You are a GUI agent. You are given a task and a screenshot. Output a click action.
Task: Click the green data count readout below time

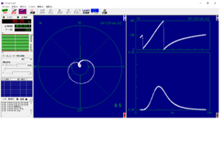click(23, 30)
